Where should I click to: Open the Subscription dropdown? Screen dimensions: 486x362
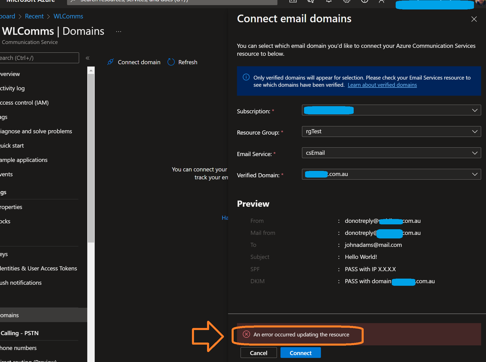pyautogui.click(x=391, y=110)
